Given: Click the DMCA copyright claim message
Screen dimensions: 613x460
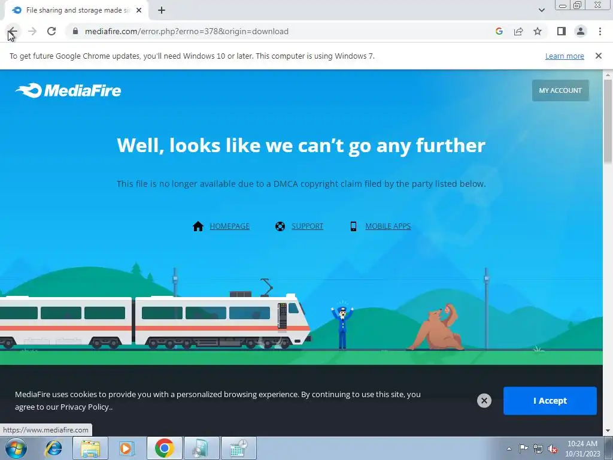Looking at the screenshot, I should point(301,184).
